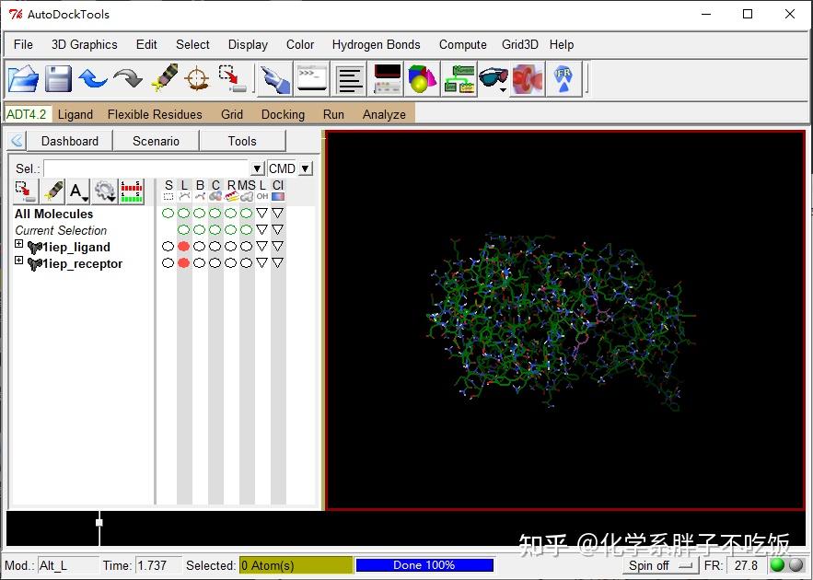
Task: Click the blue undo arrow icon
Action: click(93, 78)
